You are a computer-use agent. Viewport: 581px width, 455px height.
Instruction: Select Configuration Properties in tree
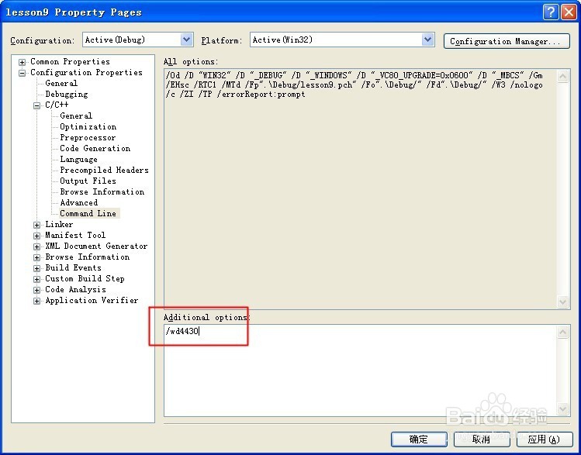(x=86, y=73)
